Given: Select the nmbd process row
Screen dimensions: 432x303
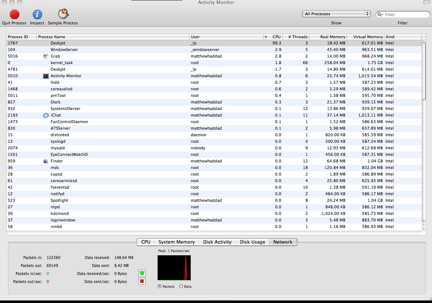Looking at the screenshot, I should tap(214, 227).
